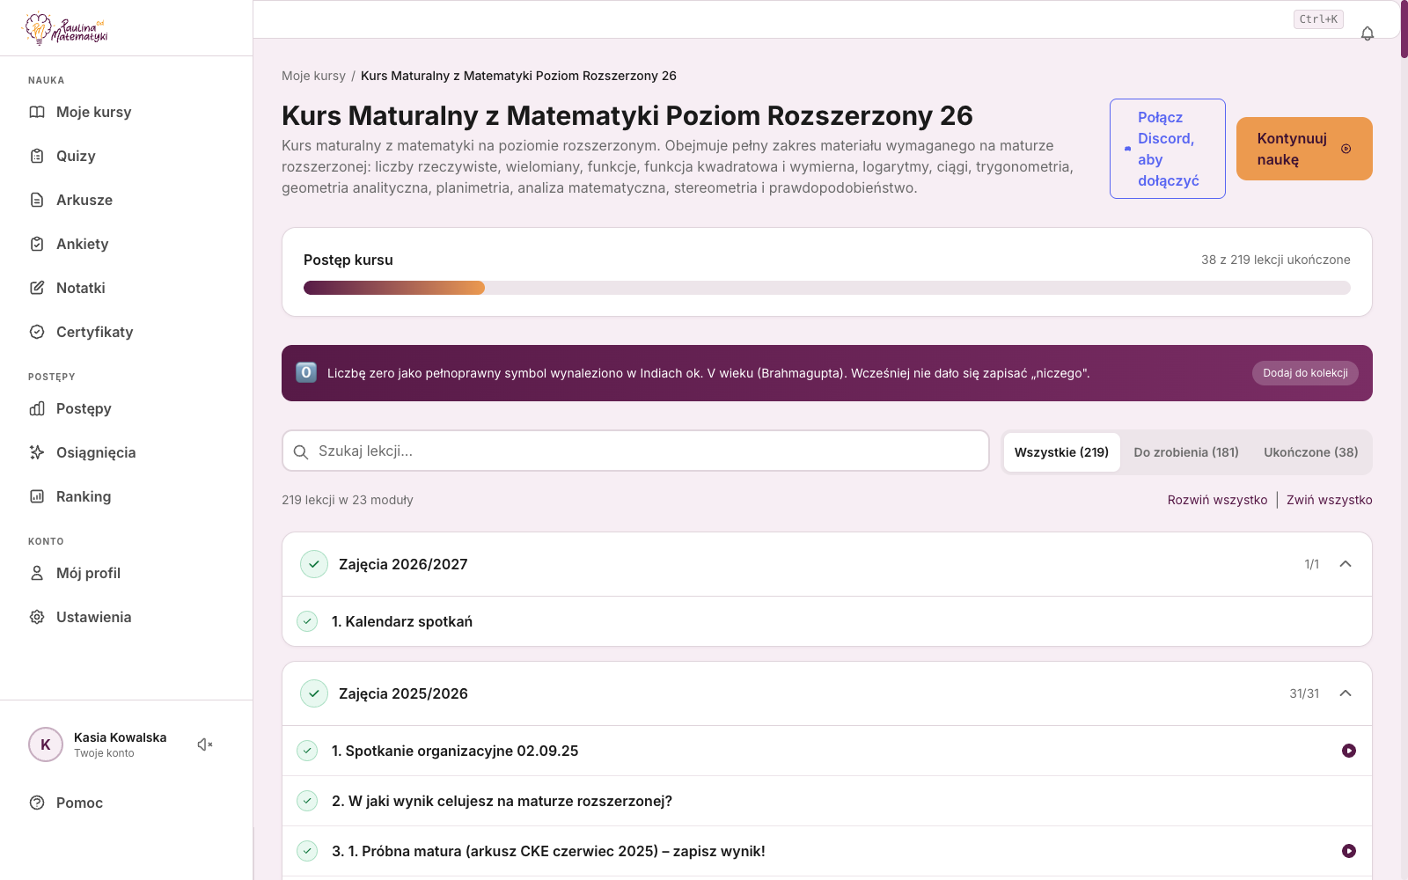This screenshot has width=1408, height=880.
Task: Open the Certyfikaty badge icon
Action: click(x=37, y=332)
